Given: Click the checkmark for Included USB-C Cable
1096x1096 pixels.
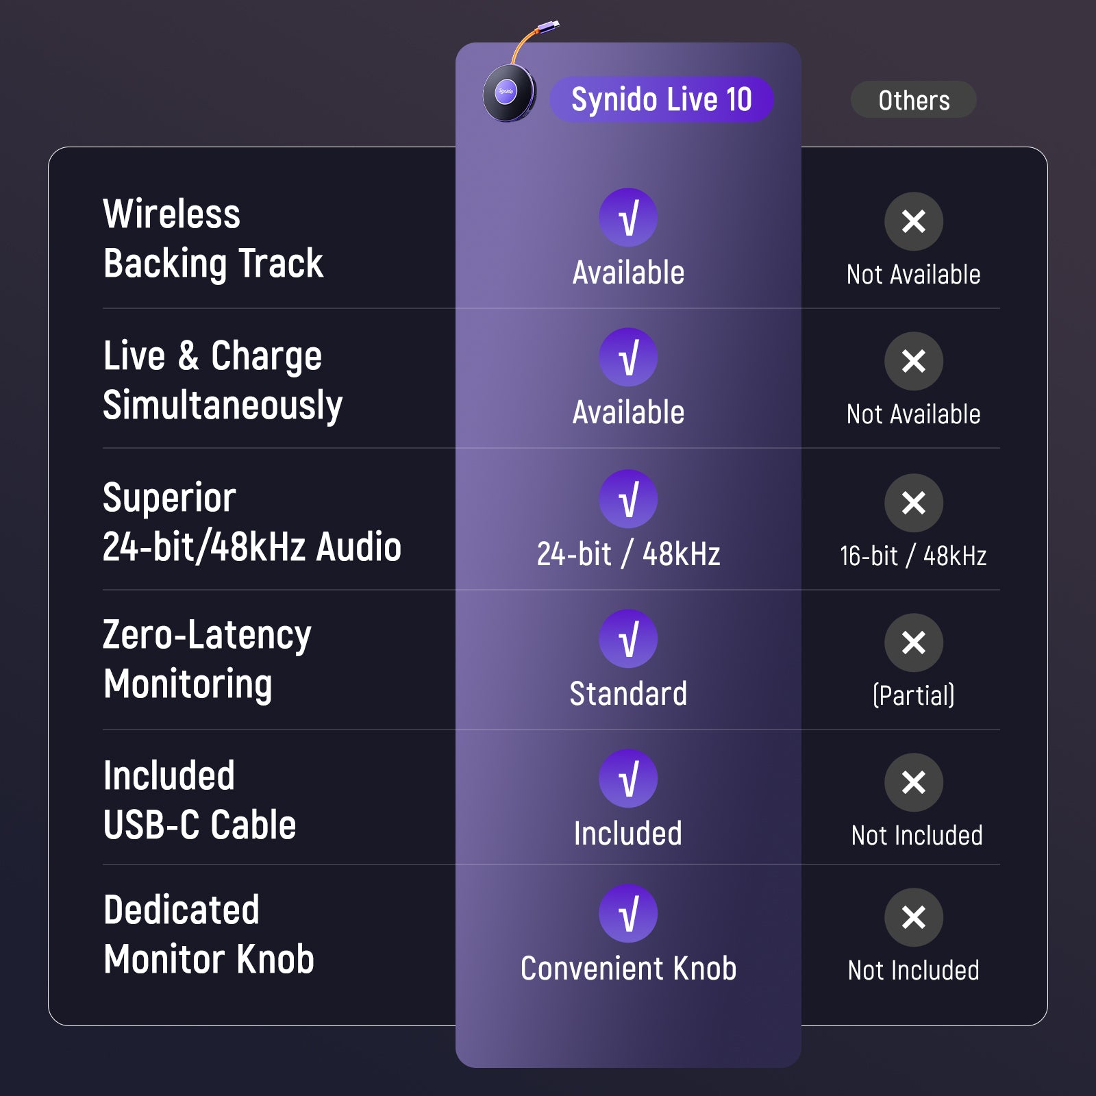Looking at the screenshot, I should point(628,778).
